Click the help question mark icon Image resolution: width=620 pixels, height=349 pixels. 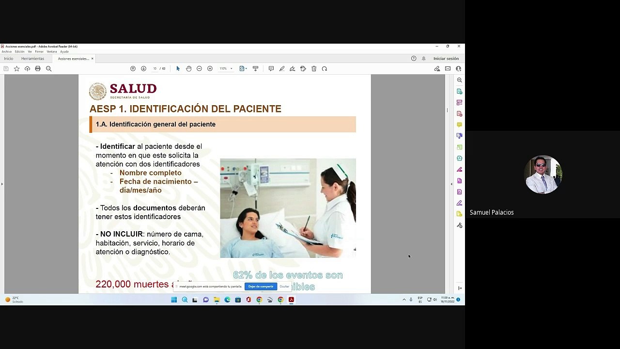point(414,59)
